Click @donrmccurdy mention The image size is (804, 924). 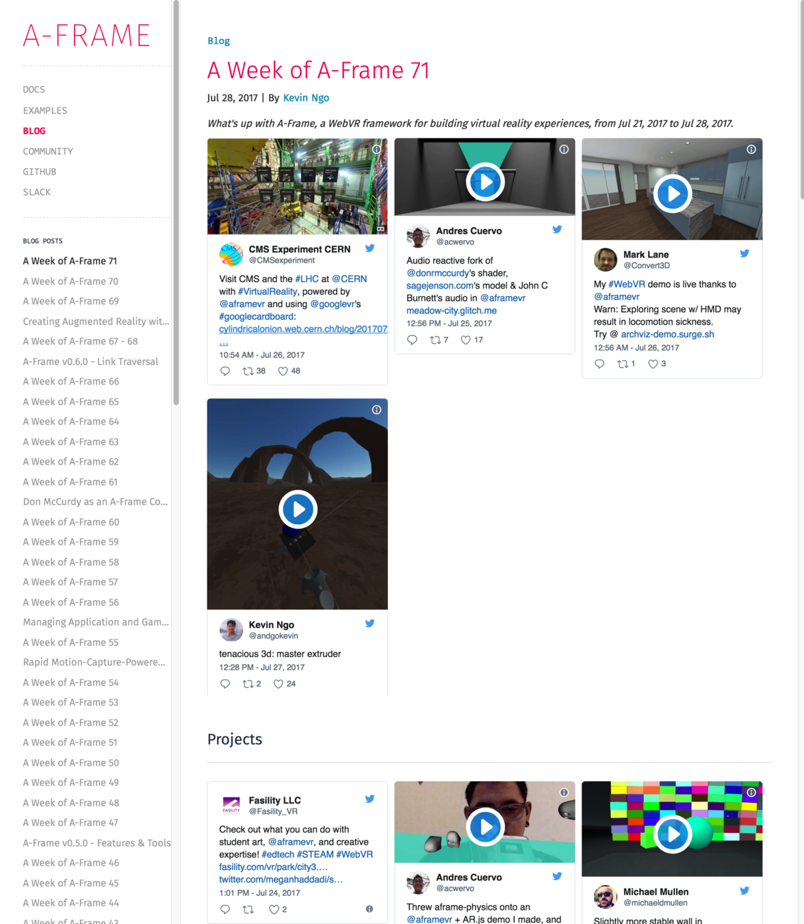pos(438,273)
